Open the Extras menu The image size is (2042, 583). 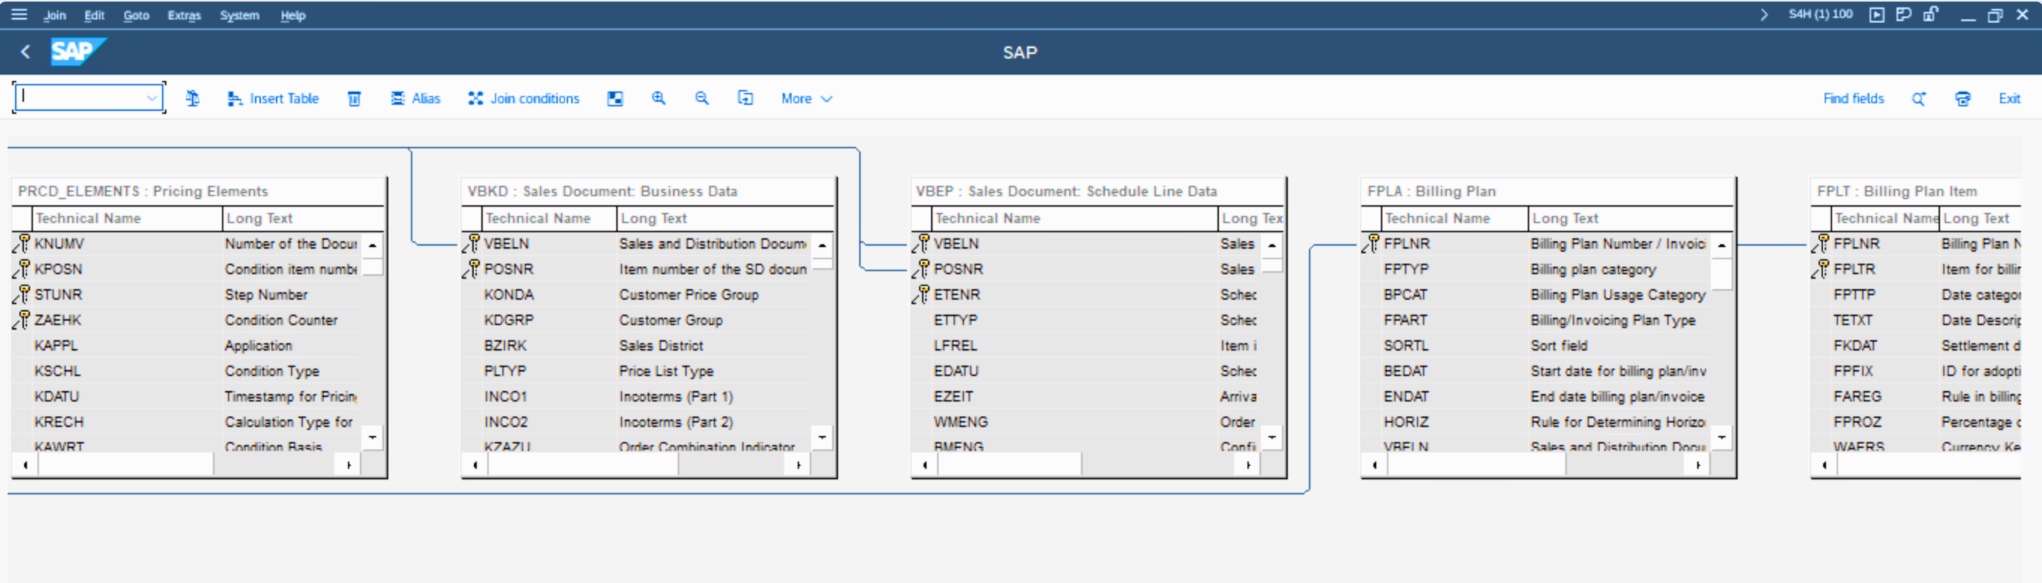(184, 15)
